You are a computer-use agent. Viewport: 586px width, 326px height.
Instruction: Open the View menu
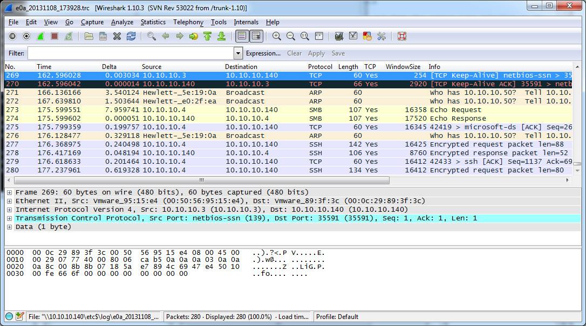(51, 22)
